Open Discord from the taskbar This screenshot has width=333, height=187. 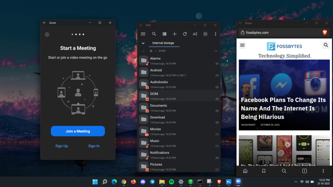click(x=143, y=182)
